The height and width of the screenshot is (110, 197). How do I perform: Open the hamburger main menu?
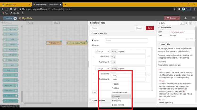(x=193, y=18)
